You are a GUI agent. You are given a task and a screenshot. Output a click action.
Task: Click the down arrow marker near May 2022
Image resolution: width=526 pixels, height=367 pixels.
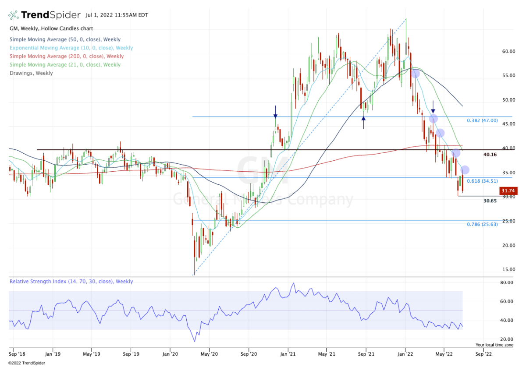coord(433,107)
